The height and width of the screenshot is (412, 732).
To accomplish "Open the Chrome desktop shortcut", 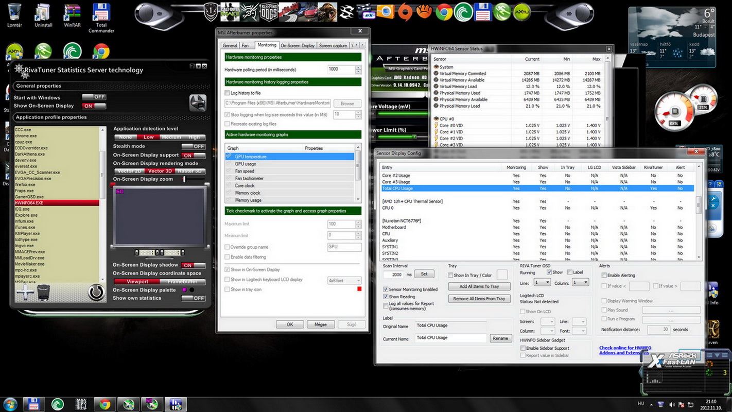I will coord(101,51).
